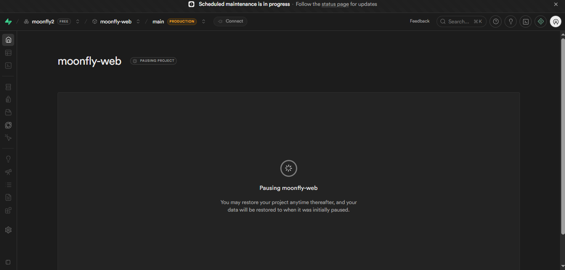Viewport: 565px width, 270px height.
Task: Open the Logs list sidebar icon
Action: click(x=8, y=184)
